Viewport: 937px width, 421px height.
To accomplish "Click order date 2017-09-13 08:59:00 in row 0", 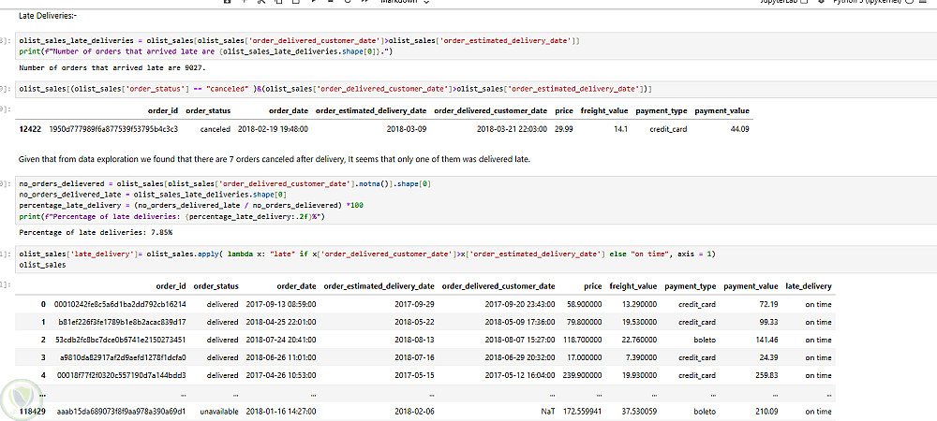I will pyautogui.click(x=281, y=304).
